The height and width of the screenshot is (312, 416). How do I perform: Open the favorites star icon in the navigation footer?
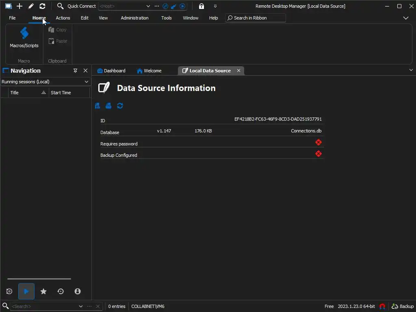pos(43,291)
